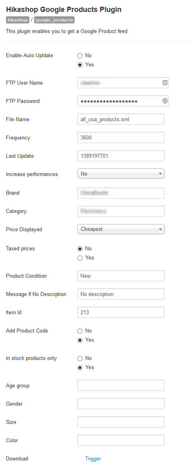Click into the Frequency field

pyautogui.click(x=121, y=137)
